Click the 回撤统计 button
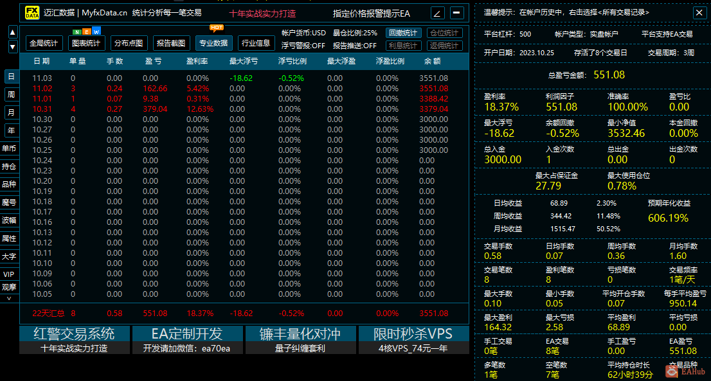711x381 pixels. (403, 33)
